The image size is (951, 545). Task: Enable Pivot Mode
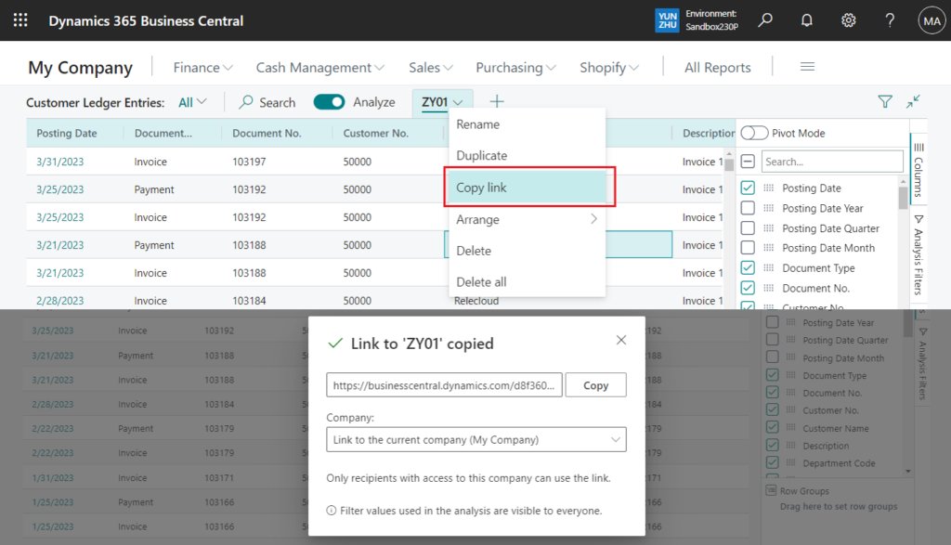(756, 133)
